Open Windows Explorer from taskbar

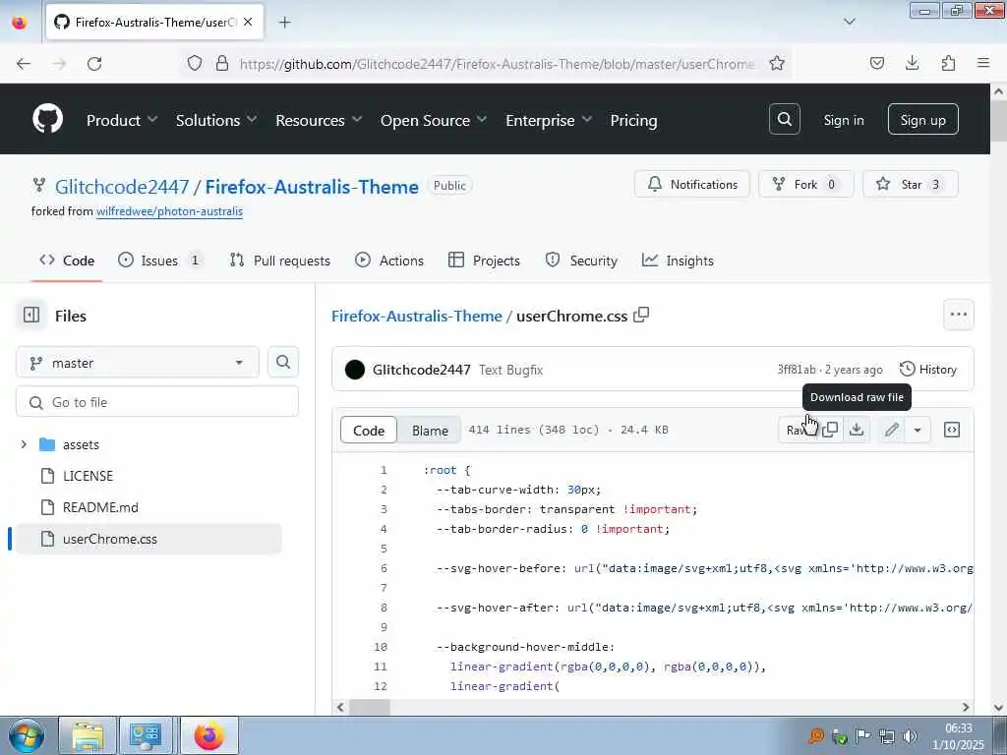pos(88,735)
